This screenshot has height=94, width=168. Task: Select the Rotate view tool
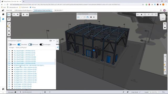coord(138,15)
